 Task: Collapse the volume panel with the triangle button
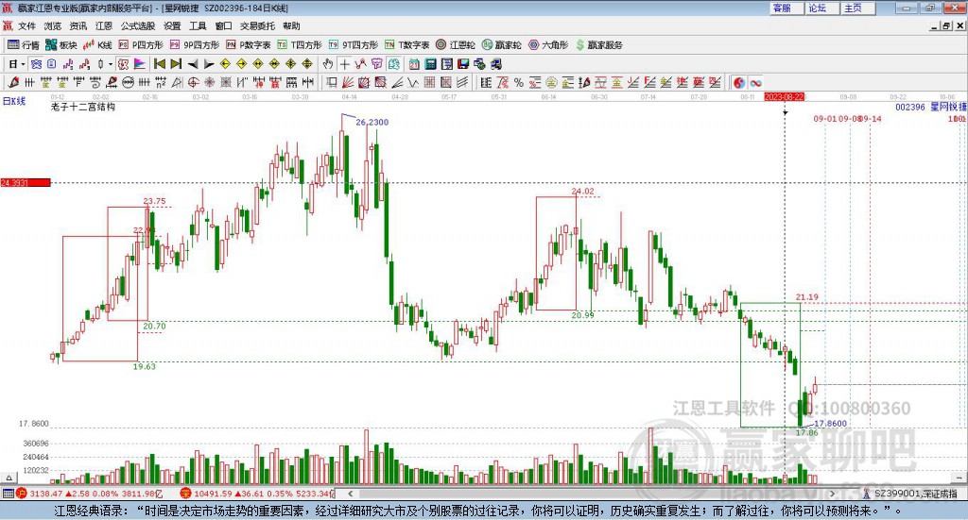pos(9,478)
